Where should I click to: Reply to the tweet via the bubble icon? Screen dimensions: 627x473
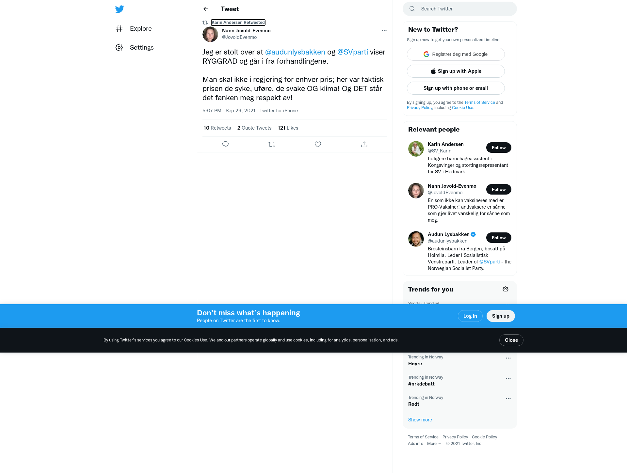click(x=225, y=144)
